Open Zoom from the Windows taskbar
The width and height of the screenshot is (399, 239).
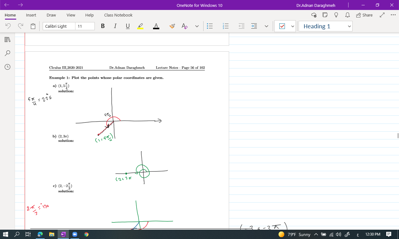pos(75,234)
